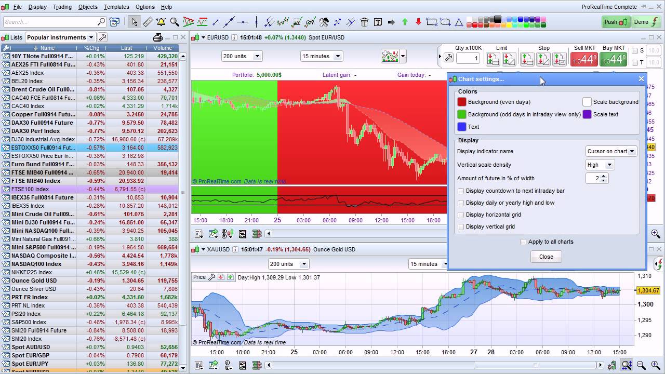Open the Popular instruments list dropdown
Screen dimensions: 665x374
click(x=60, y=37)
